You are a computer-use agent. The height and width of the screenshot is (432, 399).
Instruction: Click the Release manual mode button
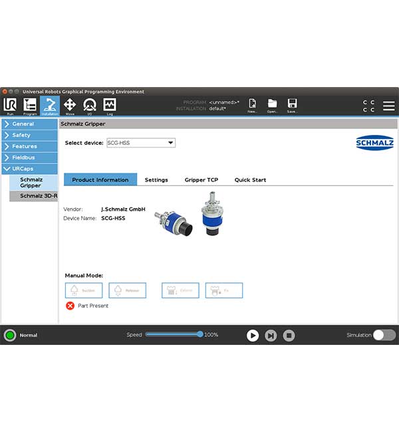point(128,290)
